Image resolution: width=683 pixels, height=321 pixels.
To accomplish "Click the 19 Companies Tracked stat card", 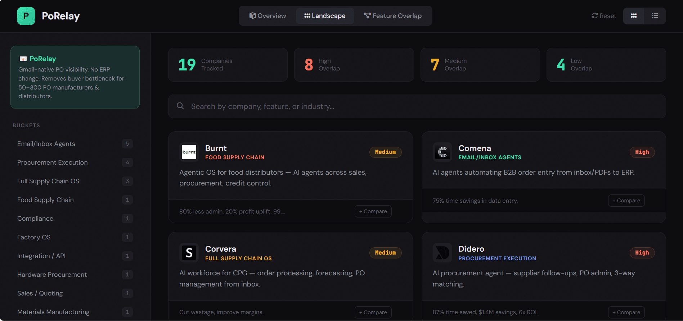I will click(228, 65).
